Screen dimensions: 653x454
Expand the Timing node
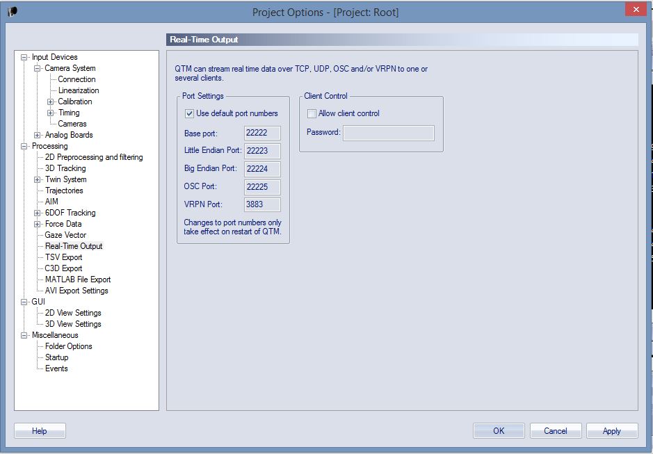(50, 113)
